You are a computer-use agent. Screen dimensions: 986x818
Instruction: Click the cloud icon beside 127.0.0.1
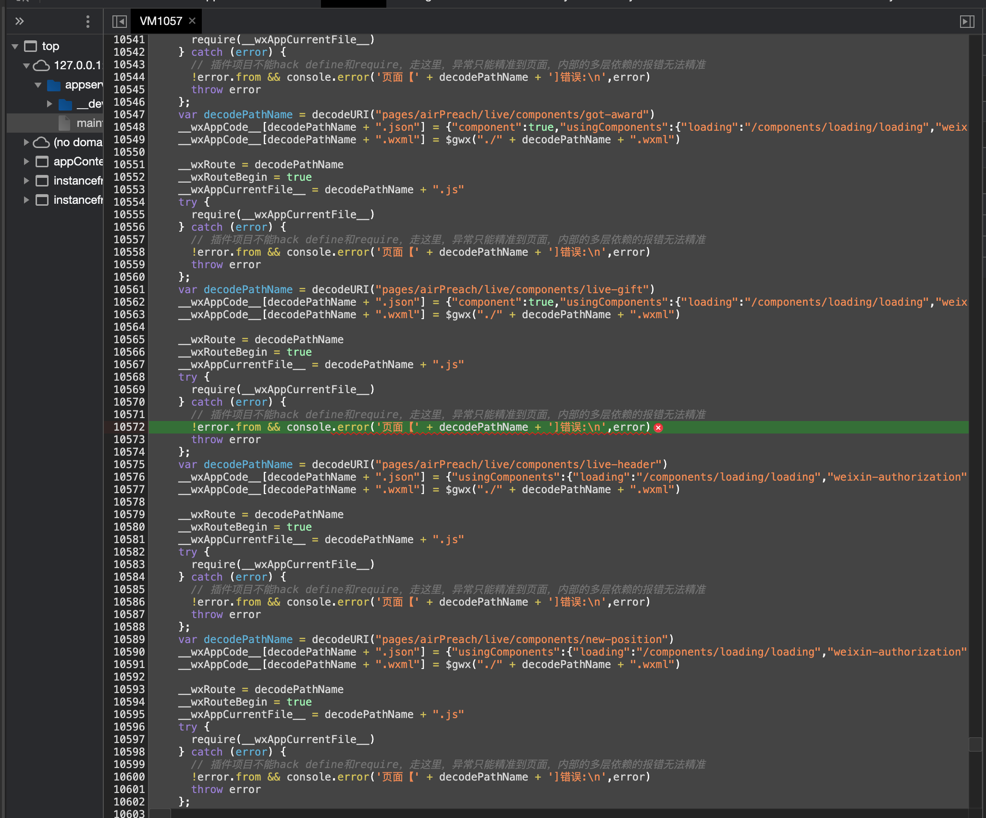click(x=41, y=66)
